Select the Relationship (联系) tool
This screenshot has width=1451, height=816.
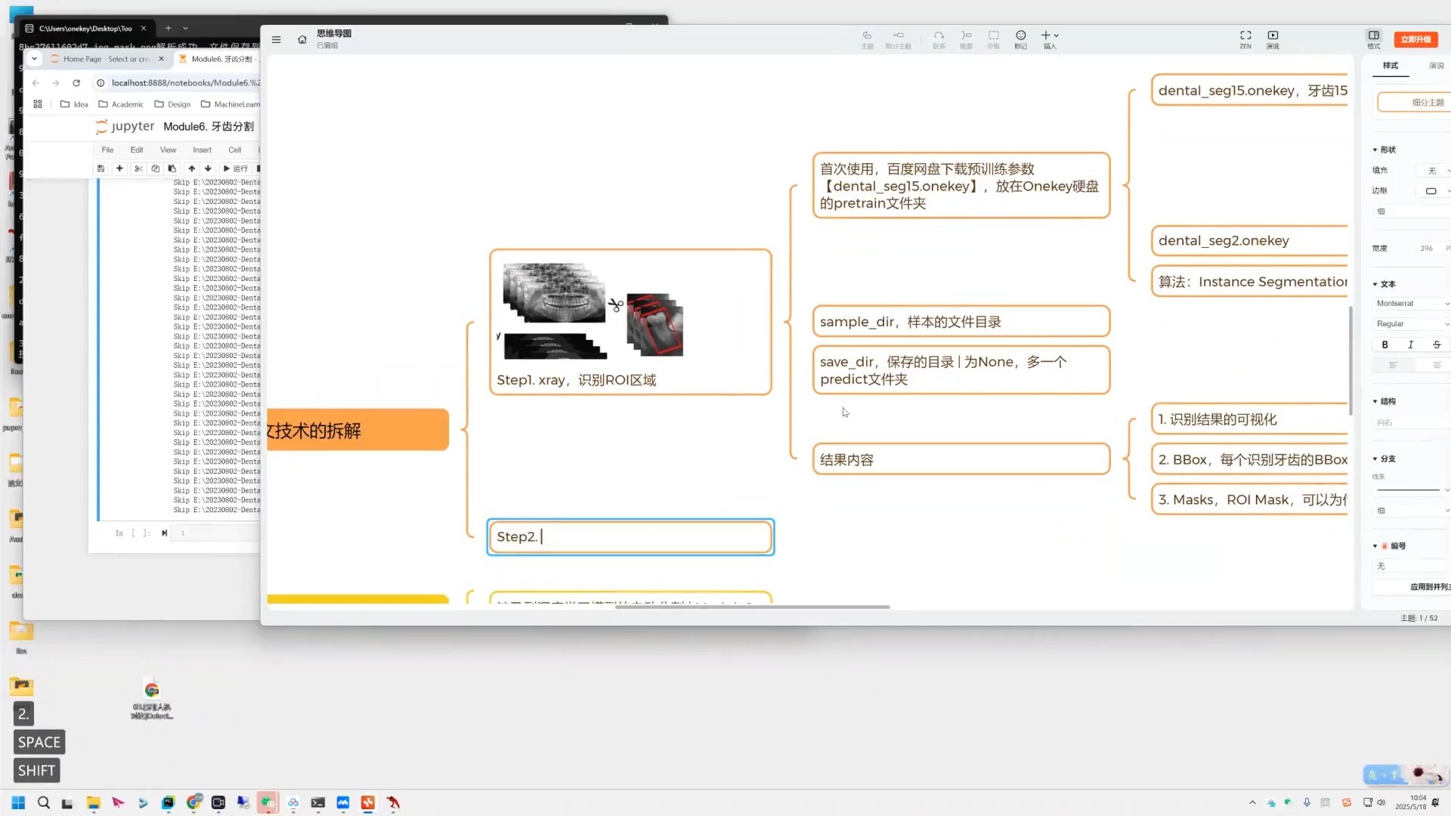coord(939,39)
